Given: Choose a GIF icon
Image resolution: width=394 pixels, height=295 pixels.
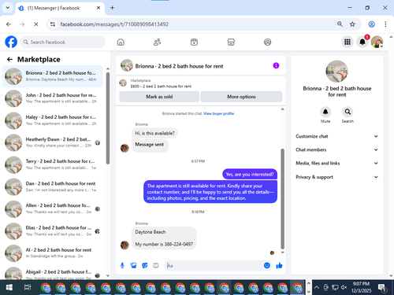Looking at the screenshot, I should coord(156,266).
